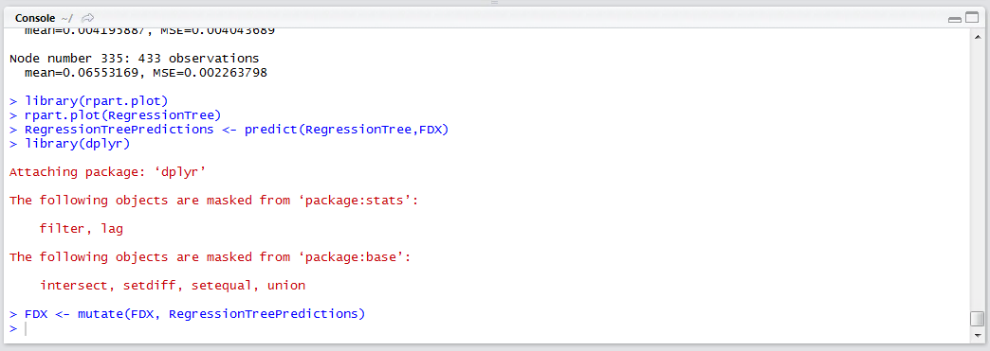Click the pane splitter handle at top
The width and height of the screenshot is (990, 351).
(495, 3)
